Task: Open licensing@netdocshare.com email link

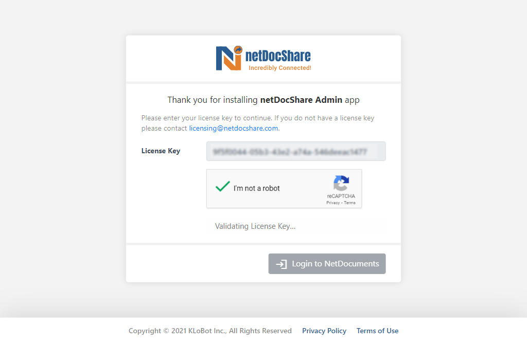Action: (x=234, y=129)
